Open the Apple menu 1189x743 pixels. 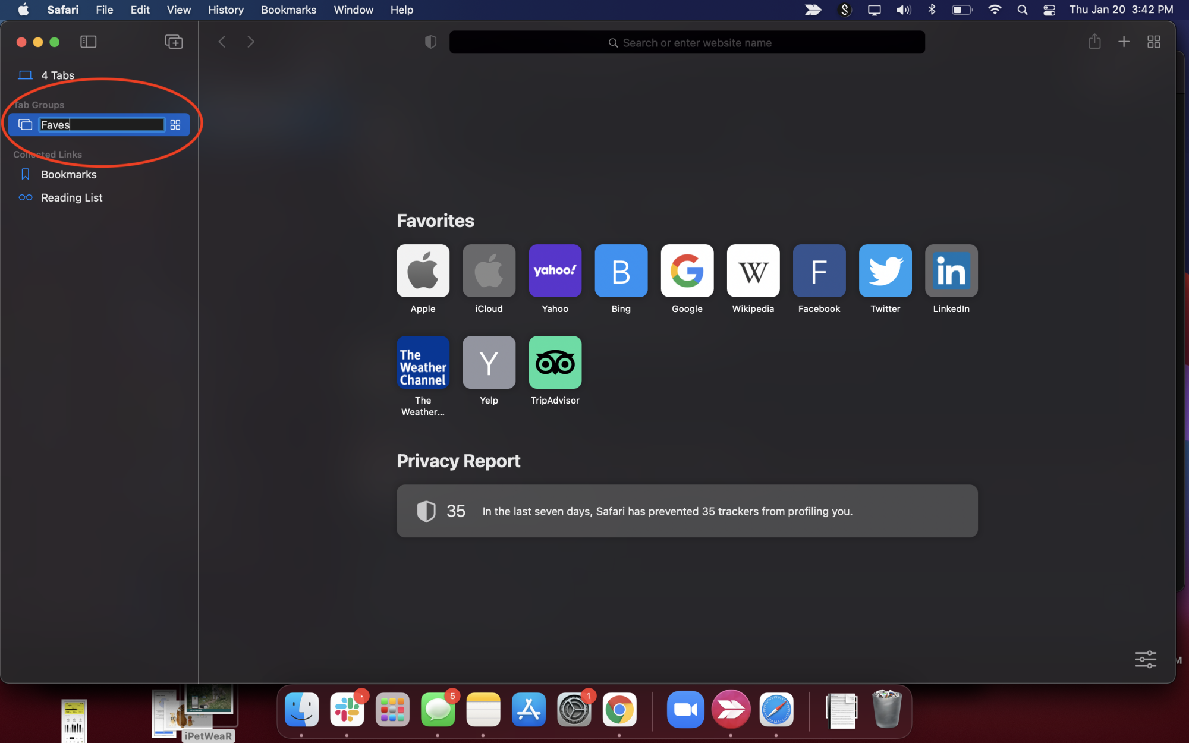23,10
